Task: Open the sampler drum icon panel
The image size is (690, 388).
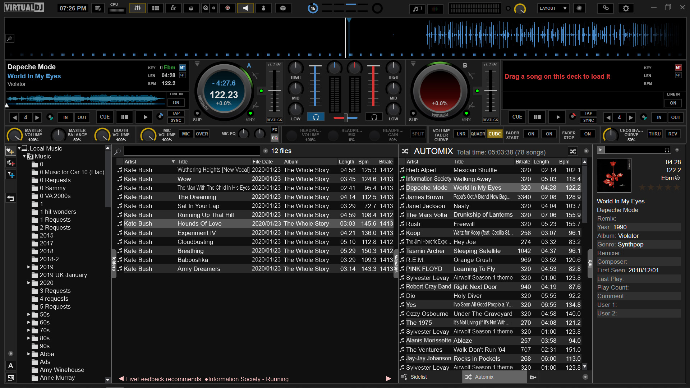Action: tap(191, 8)
